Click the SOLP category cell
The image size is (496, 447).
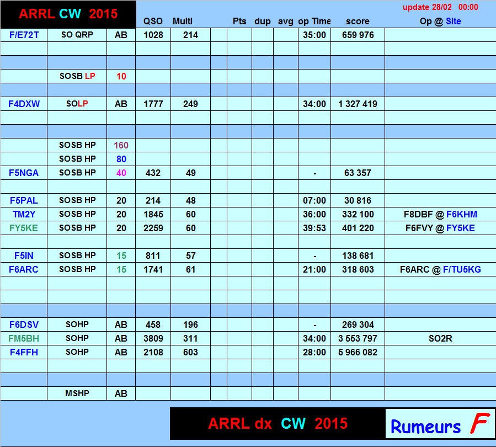(x=77, y=104)
